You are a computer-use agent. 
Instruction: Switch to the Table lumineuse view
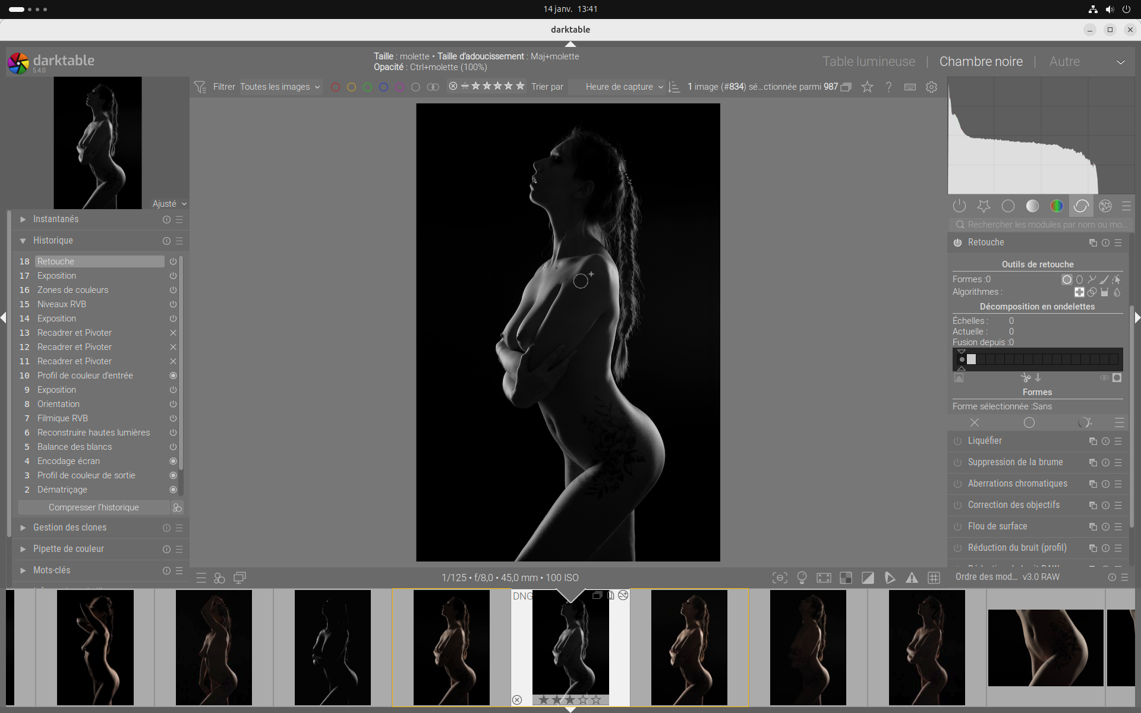click(868, 61)
